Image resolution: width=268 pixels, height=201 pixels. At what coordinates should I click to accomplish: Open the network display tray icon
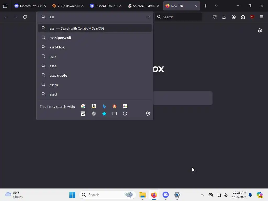pos(219,195)
